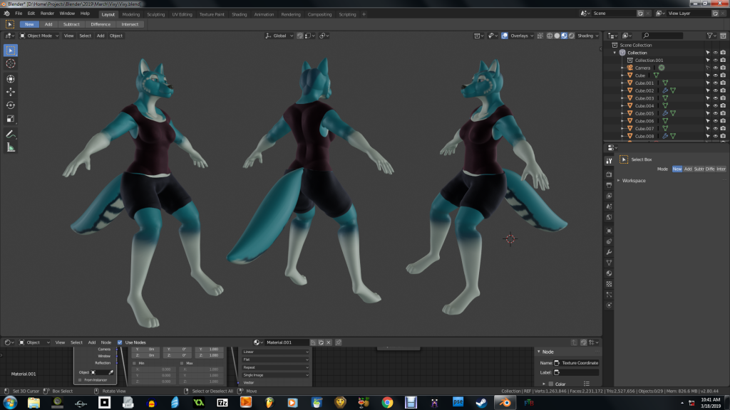This screenshot has height=410, width=730.
Task: Activate the Measure tool
Action: pyautogui.click(x=11, y=147)
